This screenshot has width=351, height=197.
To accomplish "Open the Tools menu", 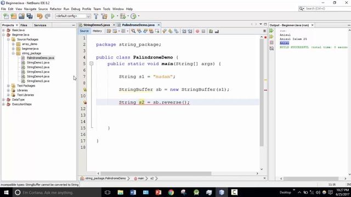I will point(106,9).
